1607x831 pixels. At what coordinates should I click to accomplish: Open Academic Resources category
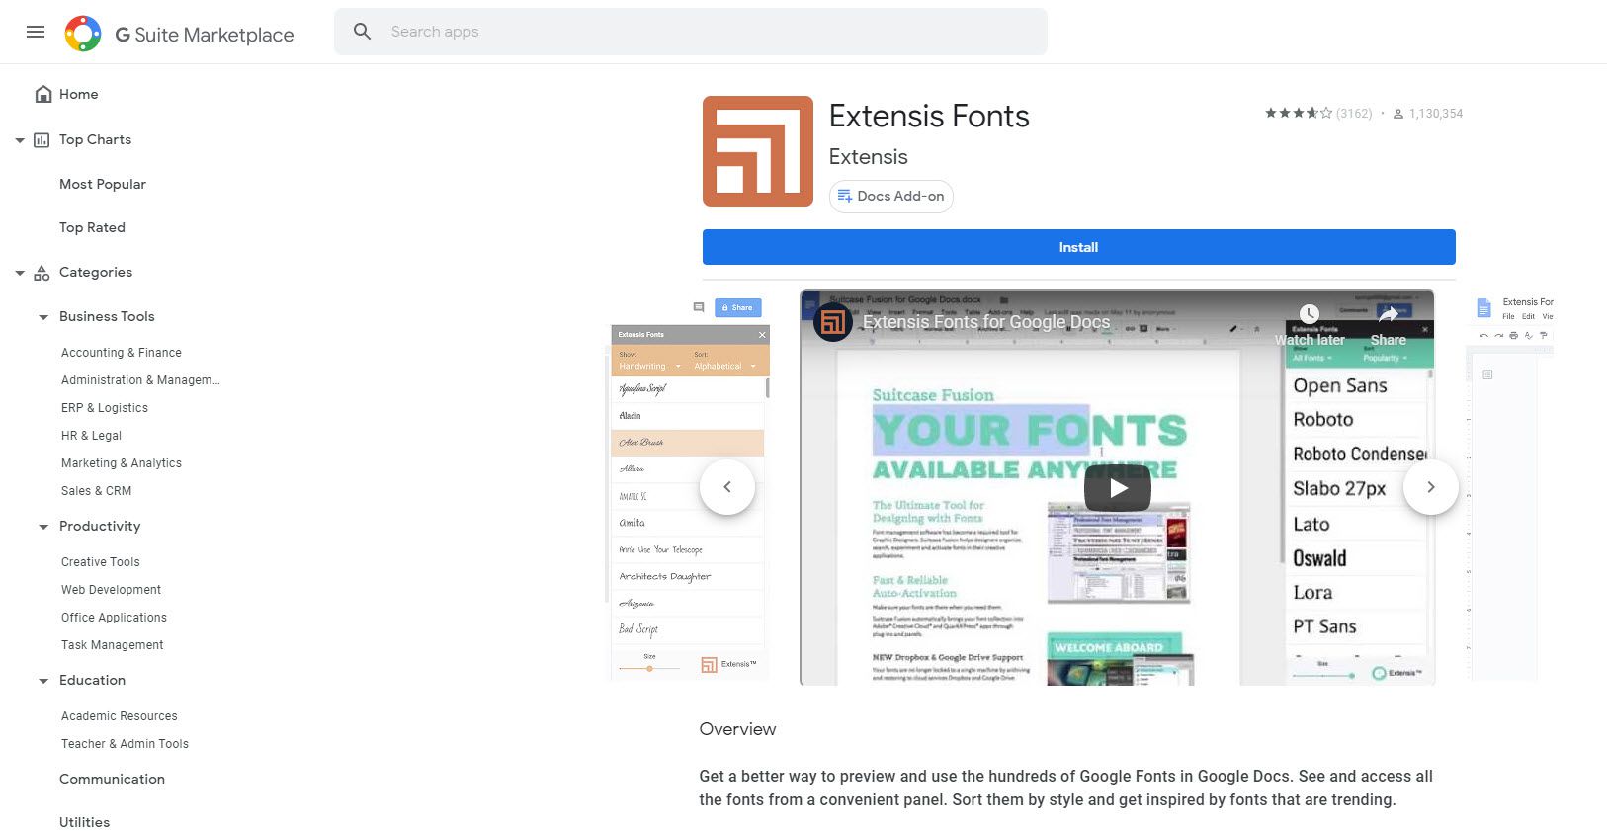(120, 716)
